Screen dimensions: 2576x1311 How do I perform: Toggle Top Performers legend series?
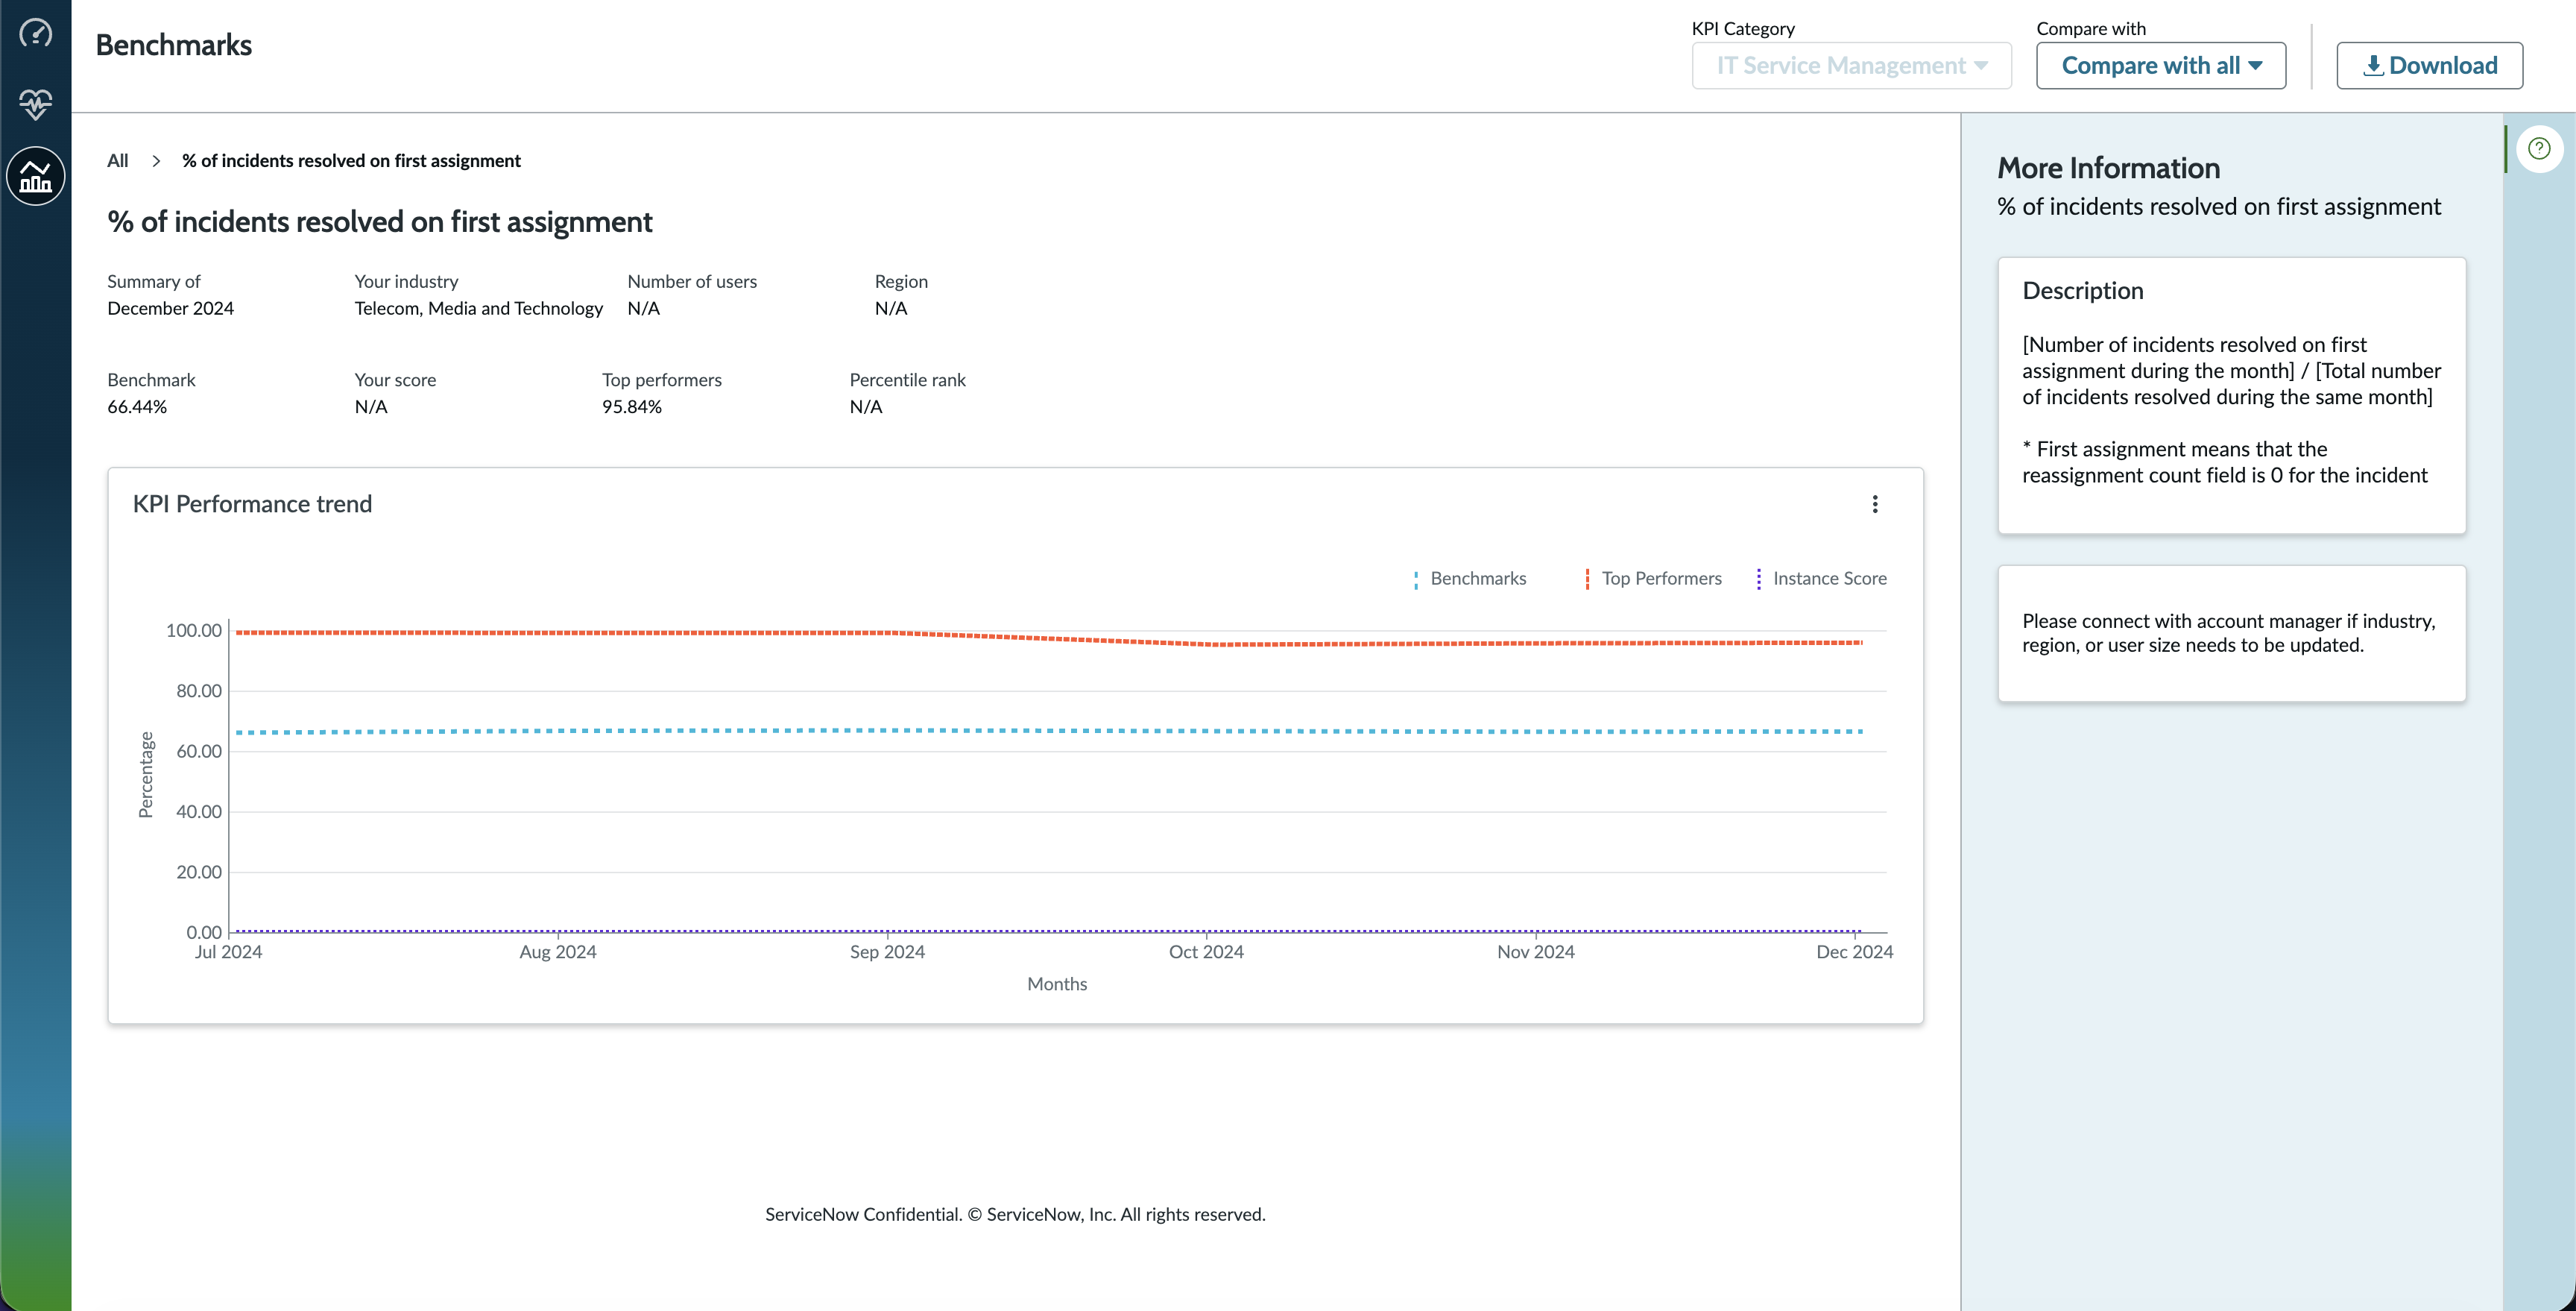click(x=1653, y=579)
